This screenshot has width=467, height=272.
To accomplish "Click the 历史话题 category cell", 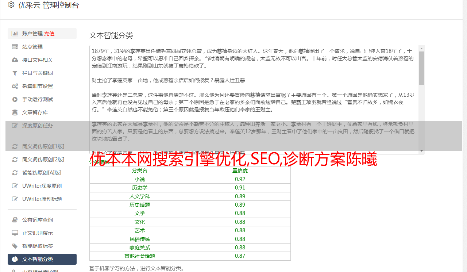I will point(140,205).
